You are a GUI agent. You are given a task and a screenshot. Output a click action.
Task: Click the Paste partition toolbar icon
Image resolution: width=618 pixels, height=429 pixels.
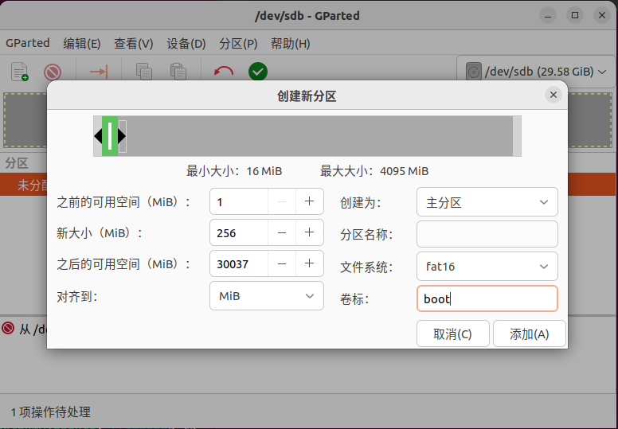(178, 72)
